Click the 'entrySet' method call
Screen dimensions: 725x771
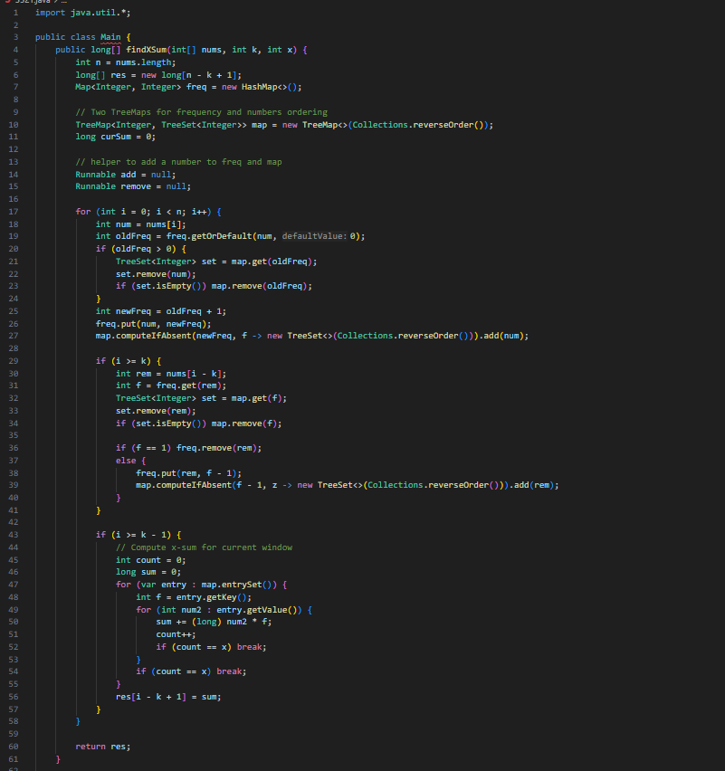pyautogui.click(x=242, y=585)
